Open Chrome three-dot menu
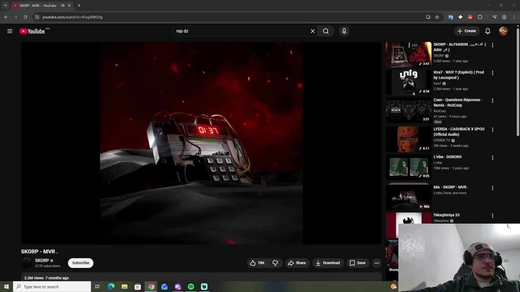The image size is (520, 292). [x=513, y=17]
